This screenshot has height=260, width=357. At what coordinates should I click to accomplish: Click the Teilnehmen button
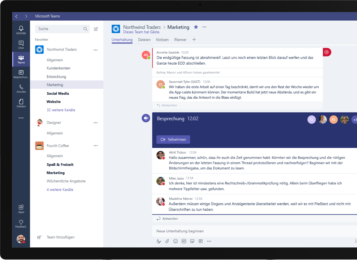tap(173, 139)
